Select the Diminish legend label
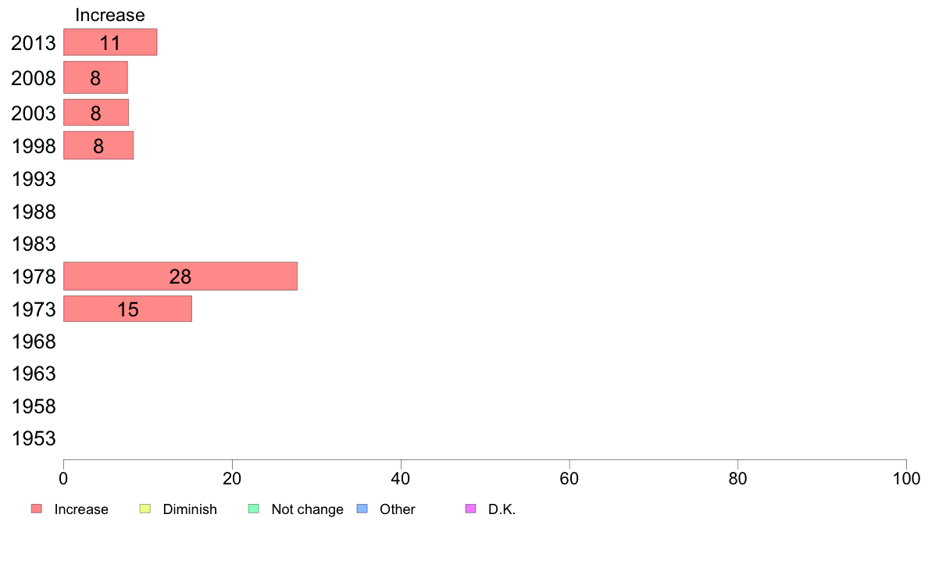This screenshot has width=928, height=575. coord(190,509)
